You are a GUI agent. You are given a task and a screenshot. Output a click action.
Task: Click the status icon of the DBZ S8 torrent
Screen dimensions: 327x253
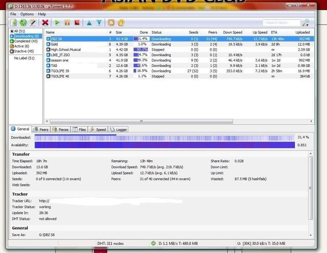coord(48,39)
